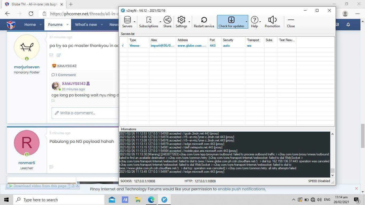365x205 pixels.
Task: Open Subscriptions in v2rayN toolbar
Action: 149,22
